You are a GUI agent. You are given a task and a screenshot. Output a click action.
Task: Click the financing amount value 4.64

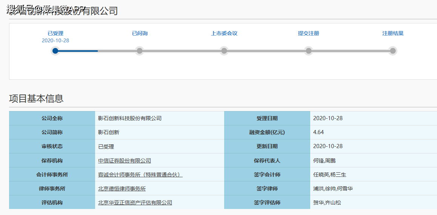click(319, 132)
